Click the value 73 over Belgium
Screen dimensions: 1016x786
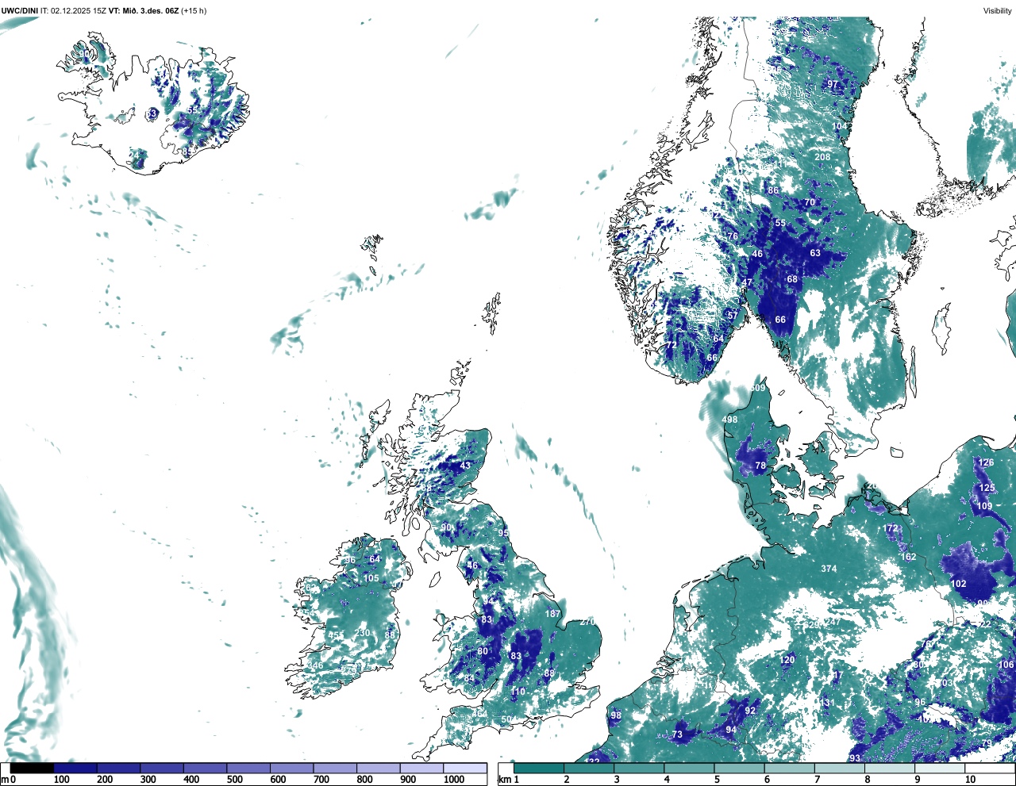tap(677, 734)
